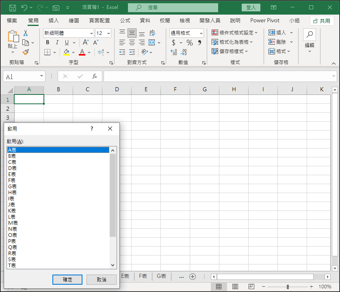Click the Center horizontally icon
The width and height of the screenshot is (340, 292).
(x=132, y=42)
